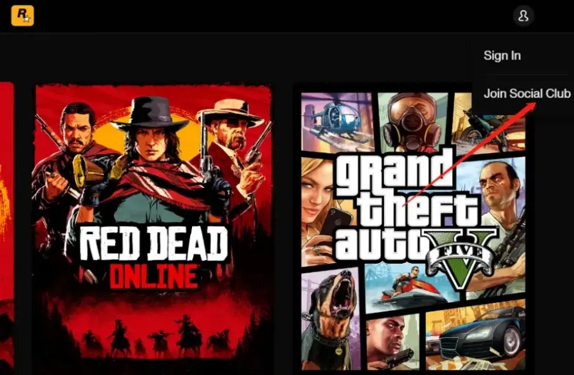This screenshot has height=375, width=574.
Task: Open the Grand Theft Auto V game card
Action: pos(413,231)
